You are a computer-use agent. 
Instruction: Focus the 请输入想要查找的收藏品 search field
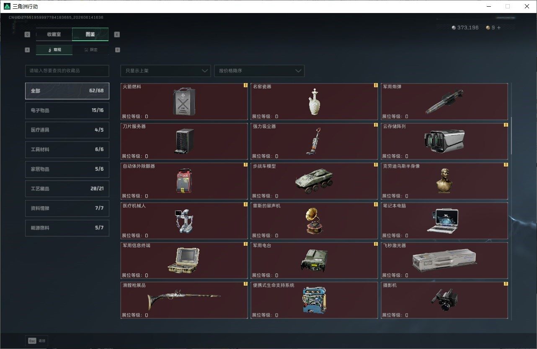(x=67, y=71)
